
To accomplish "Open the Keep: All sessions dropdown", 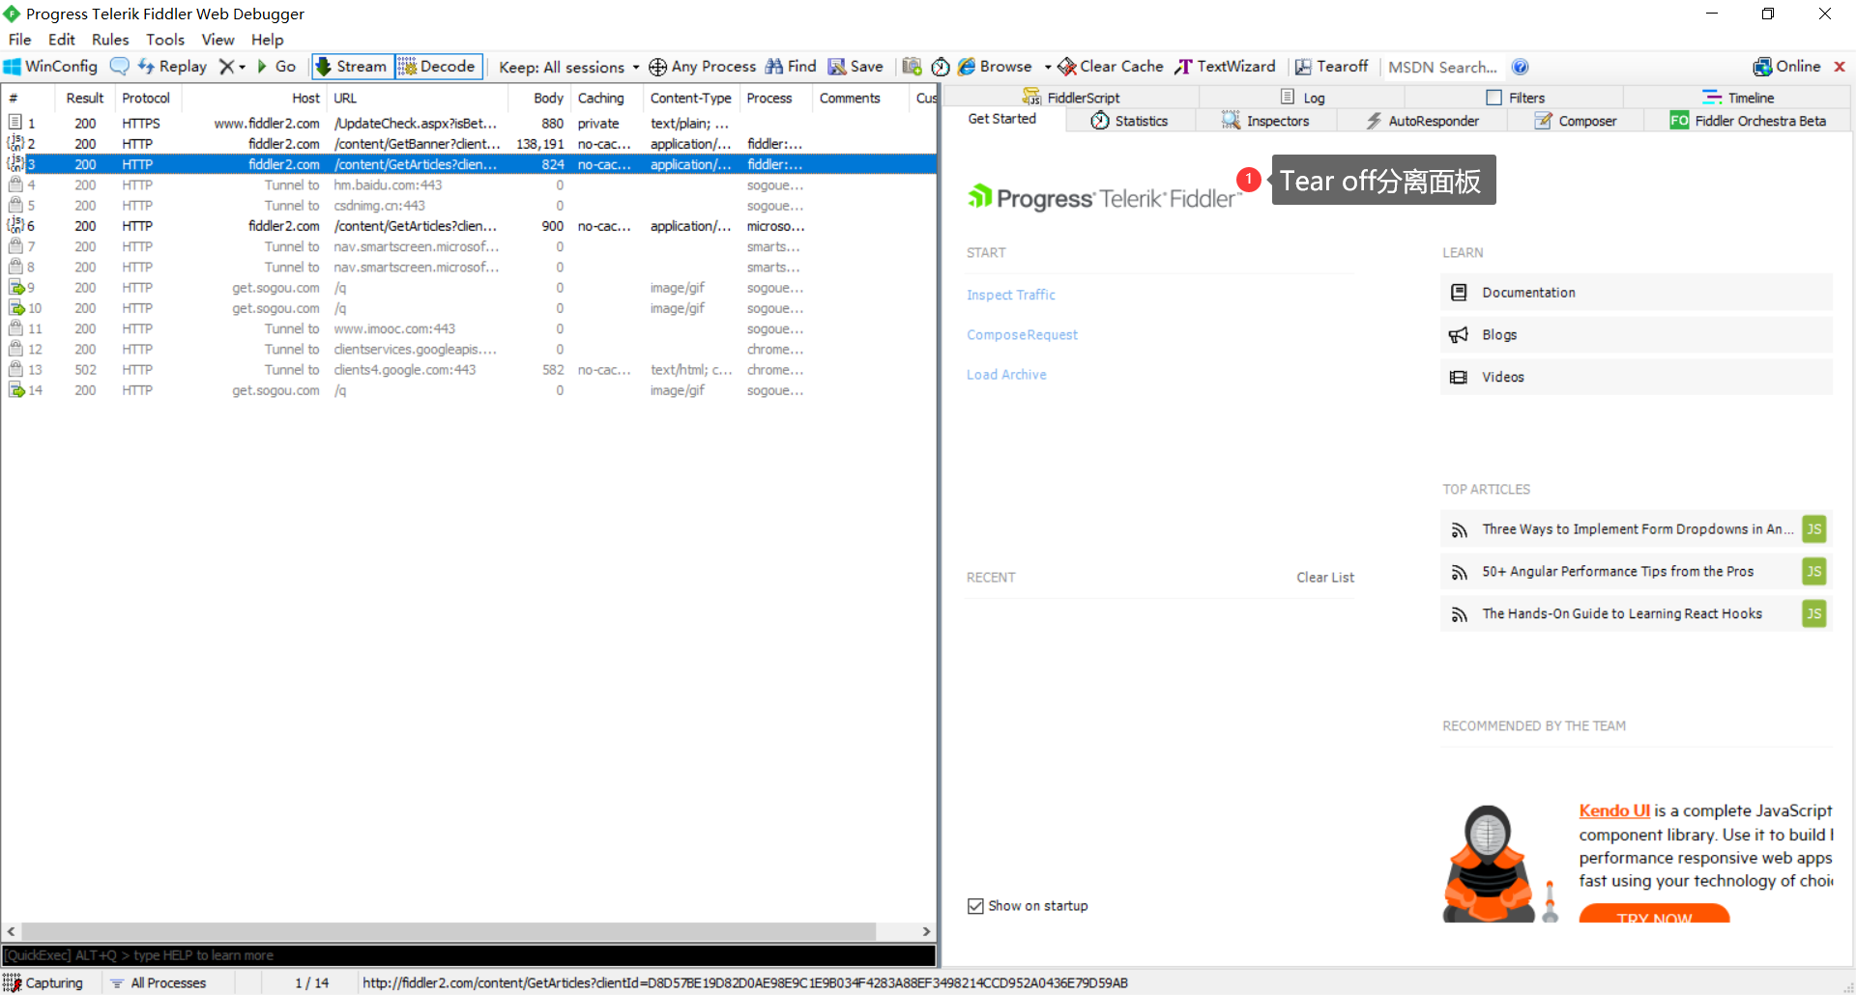I will point(568,67).
